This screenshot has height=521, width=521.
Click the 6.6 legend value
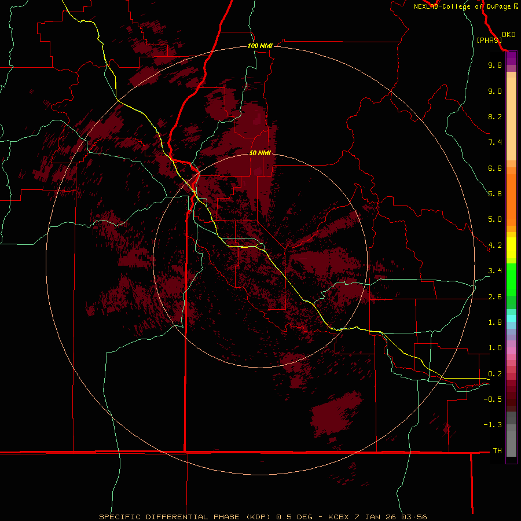click(x=495, y=168)
